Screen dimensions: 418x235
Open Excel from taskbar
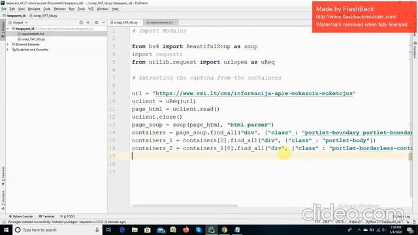pos(173,230)
